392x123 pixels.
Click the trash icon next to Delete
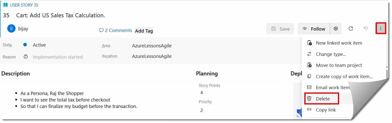pyautogui.click(x=309, y=99)
